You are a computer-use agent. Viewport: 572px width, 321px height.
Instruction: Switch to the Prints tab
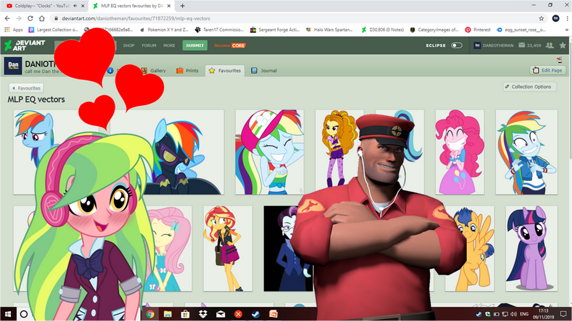pyautogui.click(x=188, y=71)
